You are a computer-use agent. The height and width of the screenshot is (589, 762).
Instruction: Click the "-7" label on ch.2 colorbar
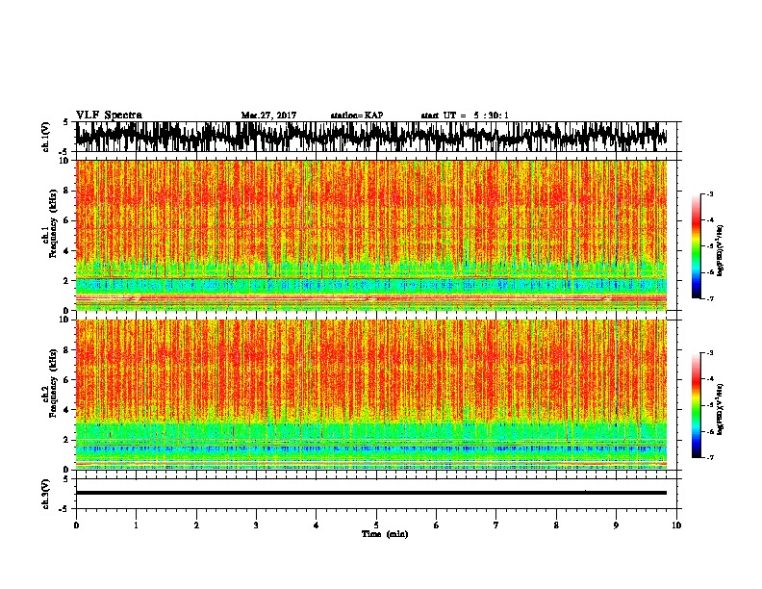710,457
